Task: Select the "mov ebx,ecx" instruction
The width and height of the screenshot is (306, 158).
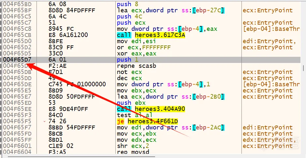Action: (x=137, y=91)
